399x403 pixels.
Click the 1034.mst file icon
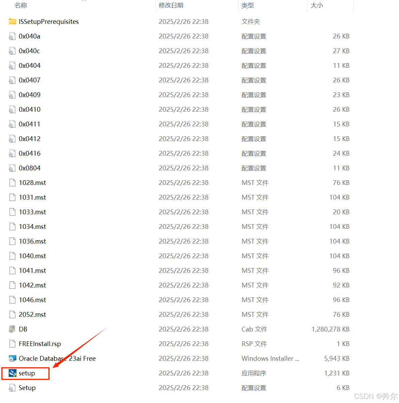pos(12,227)
